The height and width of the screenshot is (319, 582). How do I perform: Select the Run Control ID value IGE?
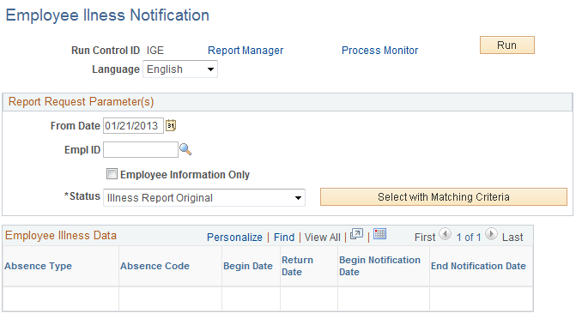pos(155,51)
